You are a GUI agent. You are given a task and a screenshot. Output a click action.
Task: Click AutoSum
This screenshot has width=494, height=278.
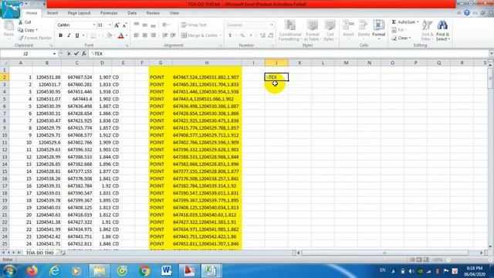pyautogui.click(x=403, y=22)
